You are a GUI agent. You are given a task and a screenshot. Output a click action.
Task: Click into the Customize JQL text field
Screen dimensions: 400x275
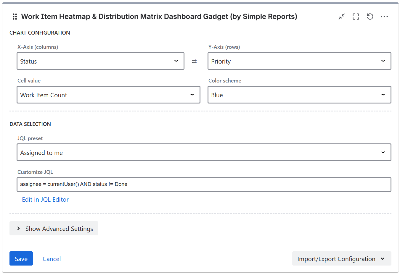204,185
